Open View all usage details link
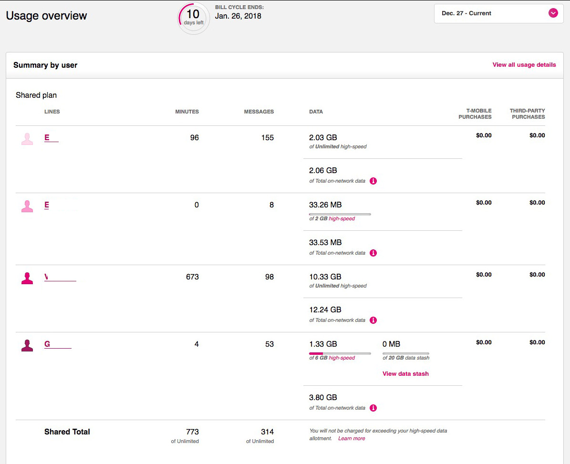The height and width of the screenshot is (464, 570). [524, 65]
